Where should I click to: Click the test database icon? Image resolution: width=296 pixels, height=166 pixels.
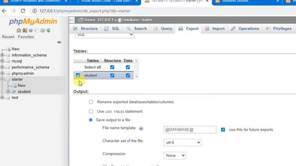[8, 98]
